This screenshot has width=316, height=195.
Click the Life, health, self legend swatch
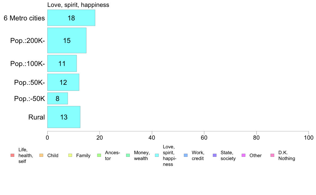[13, 156]
